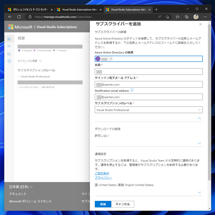Click the panel vertical scrollbar
Image resolution: width=215 pixels, height=215 pixels.
pos(209,102)
